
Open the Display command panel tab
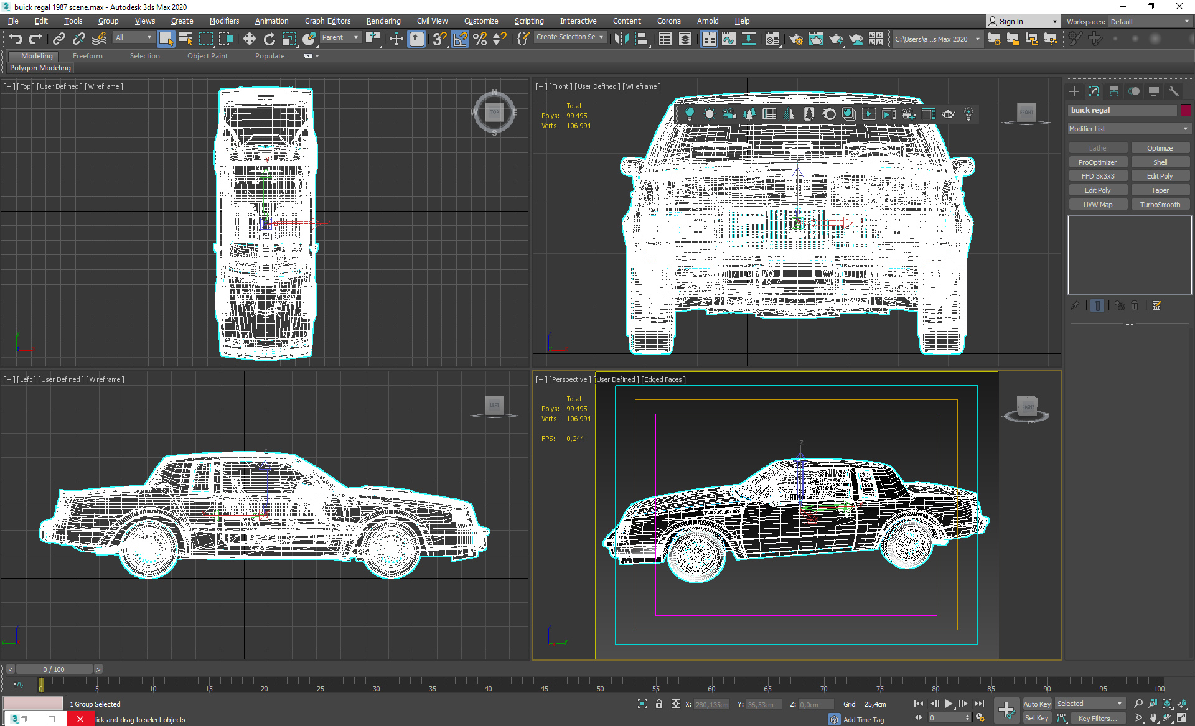pyautogui.click(x=1154, y=91)
